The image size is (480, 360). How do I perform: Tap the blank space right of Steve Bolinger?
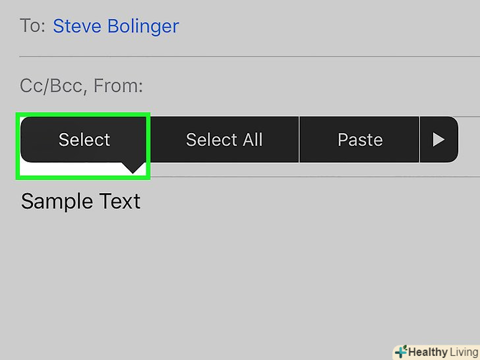point(330,26)
